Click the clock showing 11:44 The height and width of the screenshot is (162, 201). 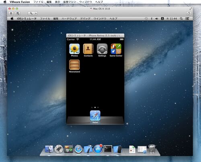[x=172, y=18]
